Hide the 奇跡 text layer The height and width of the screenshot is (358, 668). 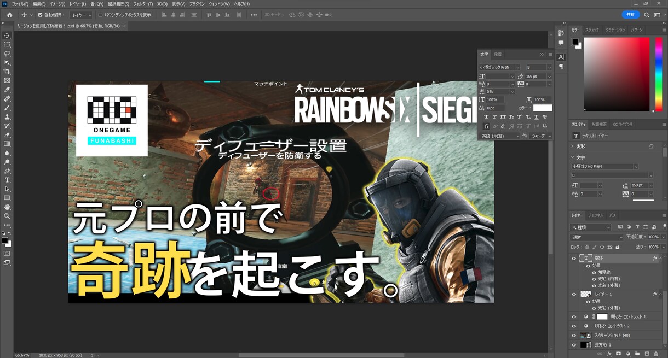[574, 259]
